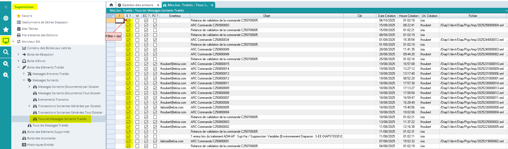This screenshot has width=508, height=149.
Task: Close the Gestion des erreurs tab
Action: [x=158, y=5]
